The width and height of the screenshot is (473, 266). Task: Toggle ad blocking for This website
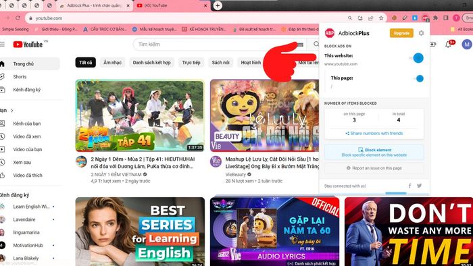click(416, 58)
